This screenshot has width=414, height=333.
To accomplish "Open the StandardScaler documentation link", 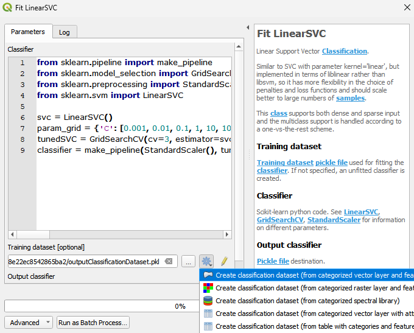I will [334, 220].
